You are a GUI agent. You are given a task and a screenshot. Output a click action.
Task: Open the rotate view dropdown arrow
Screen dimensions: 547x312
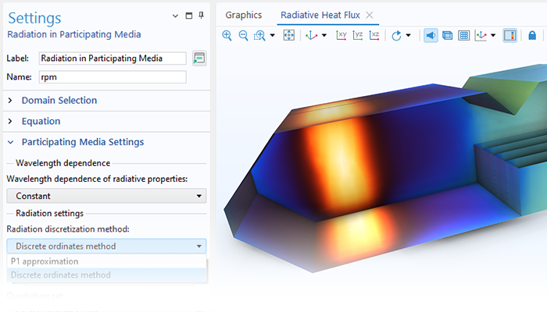[408, 36]
